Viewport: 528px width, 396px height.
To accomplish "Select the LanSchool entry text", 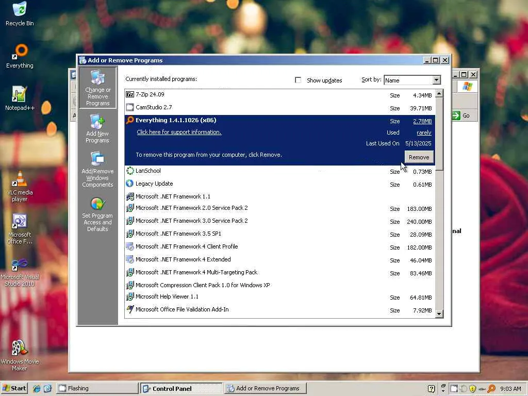I will [148, 171].
